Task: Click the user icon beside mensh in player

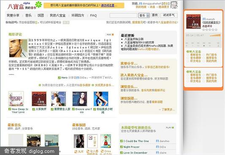Action: click(204, 19)
